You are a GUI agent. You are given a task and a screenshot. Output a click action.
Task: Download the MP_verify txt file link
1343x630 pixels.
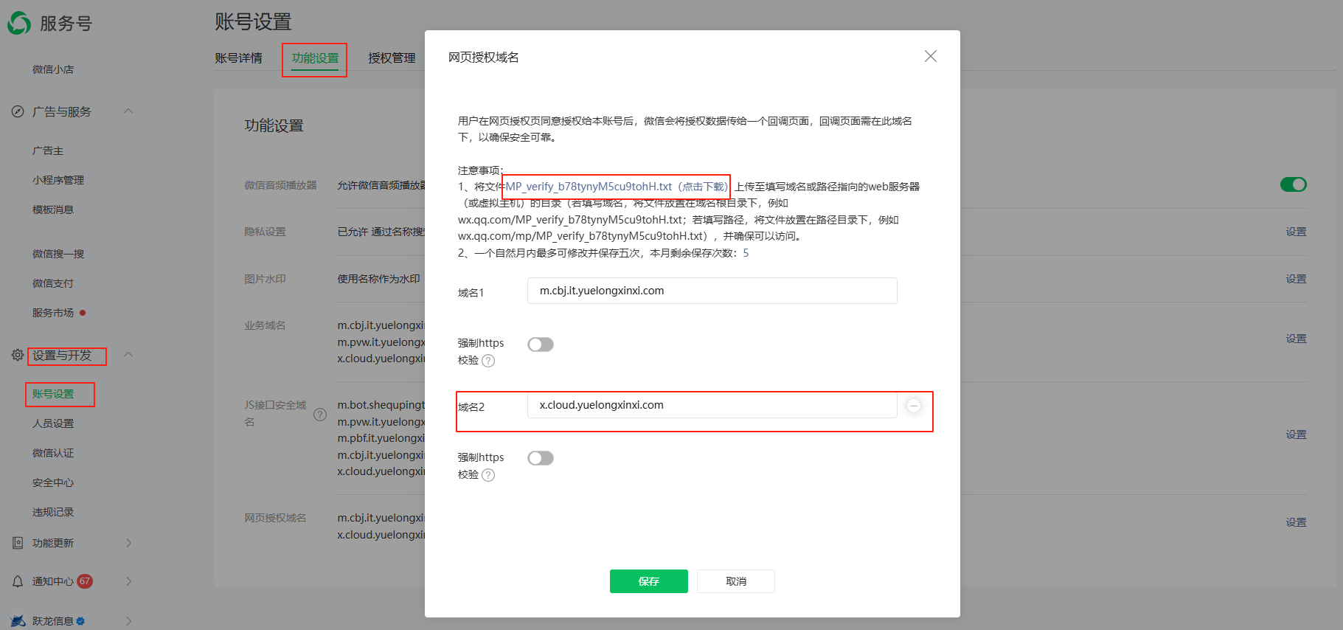tap(617, 187)
